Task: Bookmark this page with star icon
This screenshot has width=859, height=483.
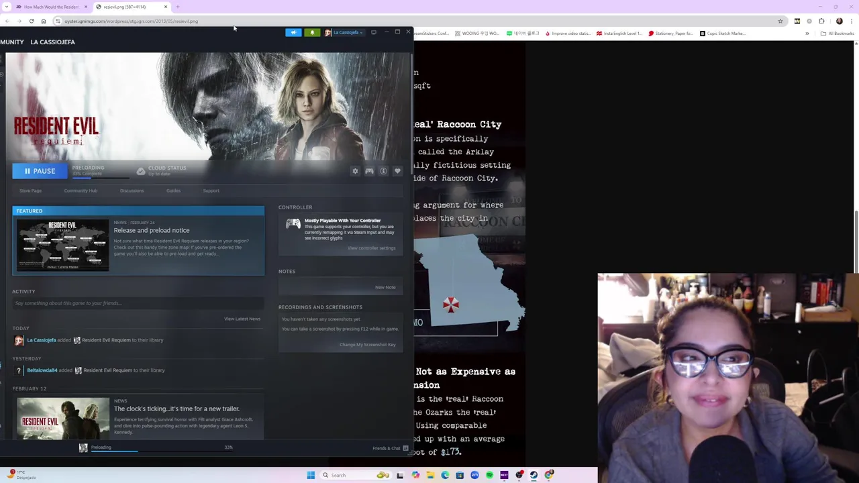Action: pos(780,21)
